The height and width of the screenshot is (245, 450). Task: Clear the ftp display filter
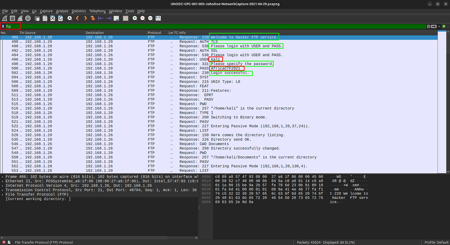(428, 26)
